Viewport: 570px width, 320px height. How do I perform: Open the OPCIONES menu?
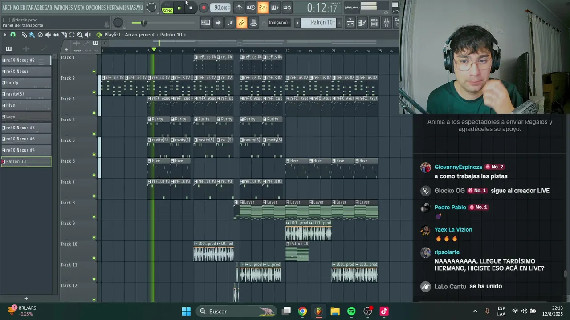pos(96,8)
